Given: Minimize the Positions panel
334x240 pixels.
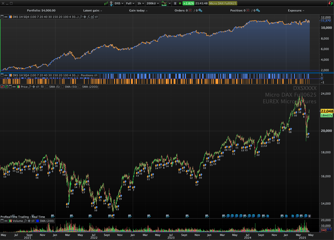Looking at the screenshot, I should pyautogui.click(x=6, y=75).
